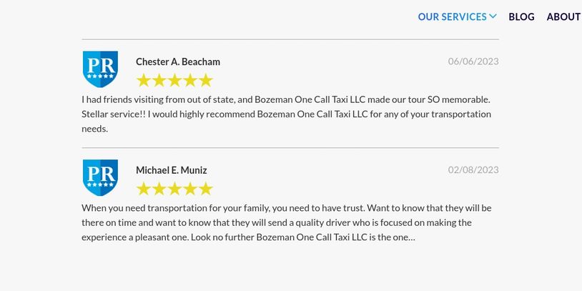Click the fourth star in Chester's rating
Image resolution: width=582 pixels, height=291 pixels.
pos(190,80)
